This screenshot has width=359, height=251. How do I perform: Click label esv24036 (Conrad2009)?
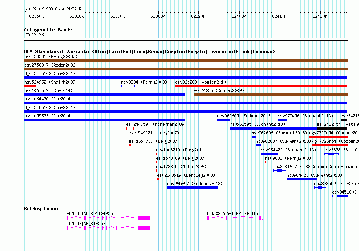(x=219, y=90)
